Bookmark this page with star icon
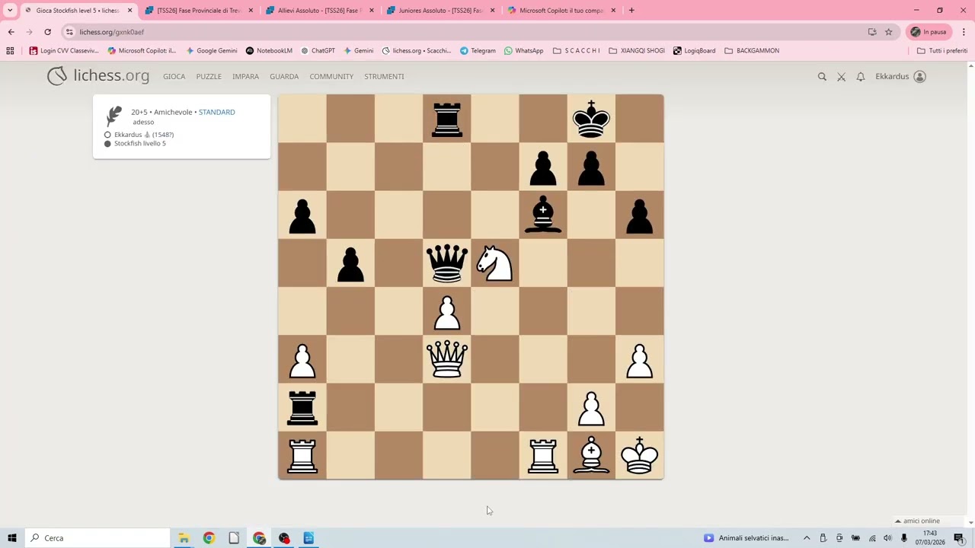 [888, 32]
